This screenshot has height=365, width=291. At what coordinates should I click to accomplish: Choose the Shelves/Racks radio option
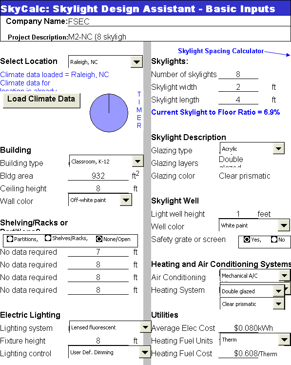(48, 238)
